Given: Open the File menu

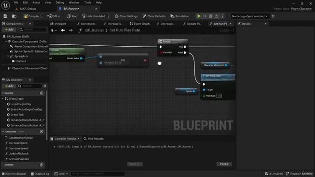Looking at the screenshot, I should 16,2.
